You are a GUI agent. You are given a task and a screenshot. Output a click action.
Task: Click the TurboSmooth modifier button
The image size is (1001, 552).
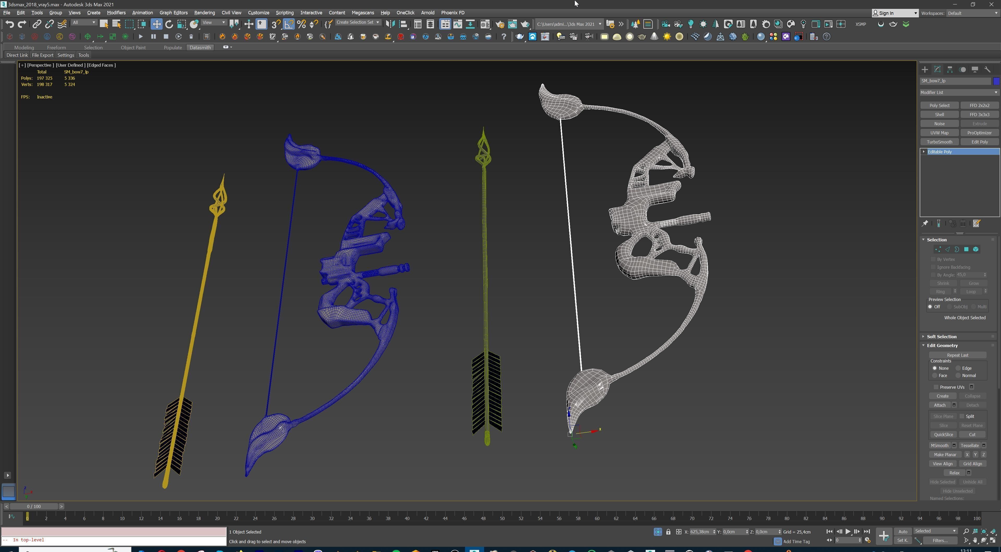click(939, 142)
